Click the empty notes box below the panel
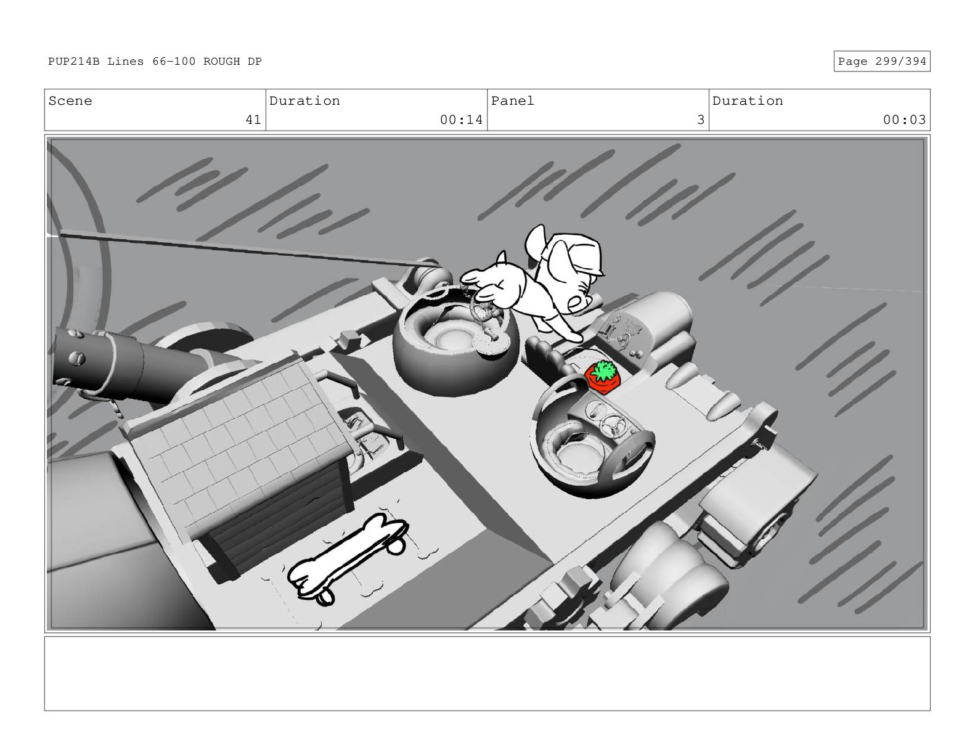975x755 pixels. click(487, 674)
